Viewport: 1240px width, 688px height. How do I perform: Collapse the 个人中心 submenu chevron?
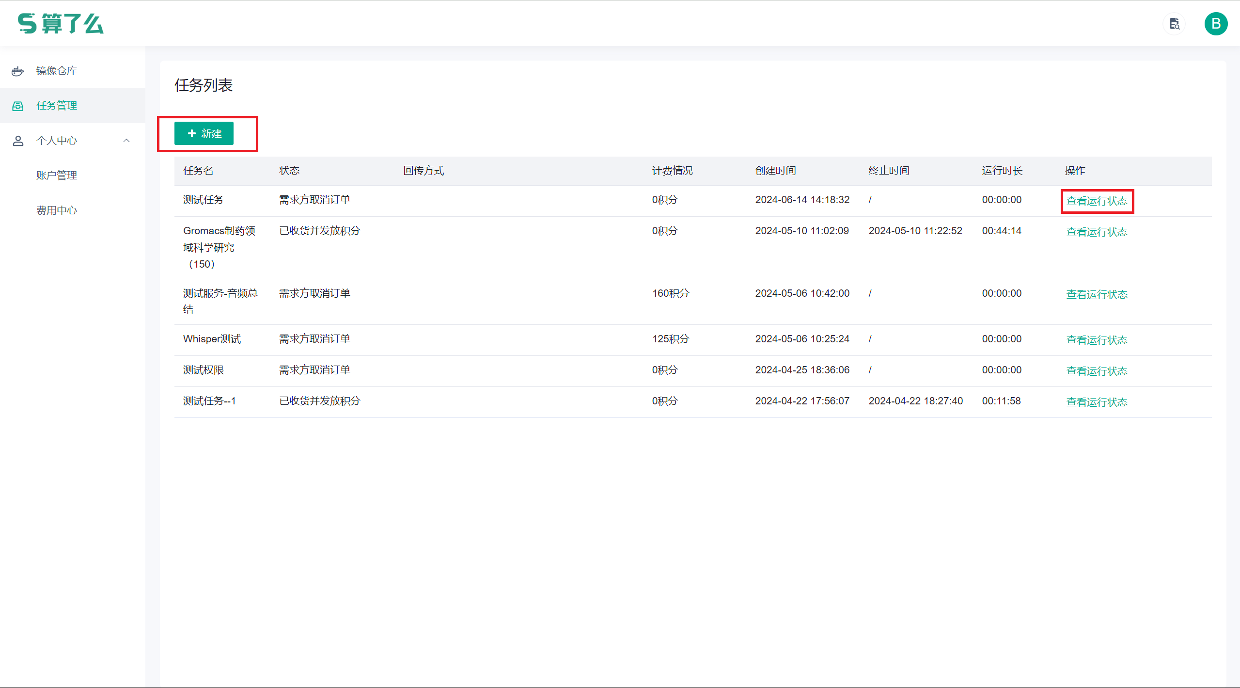[126, 141]
